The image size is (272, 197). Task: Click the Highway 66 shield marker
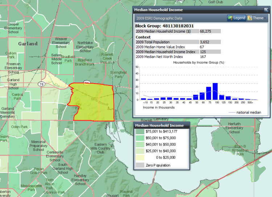point(86,83)
